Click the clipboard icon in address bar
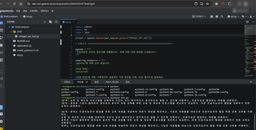Viewport: 256px width, 130px height. click(x=196, y=4)
